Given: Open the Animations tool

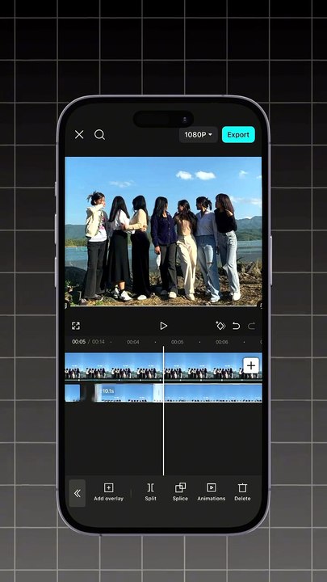Looking at the screenshot, I should [x=212, y=492].
